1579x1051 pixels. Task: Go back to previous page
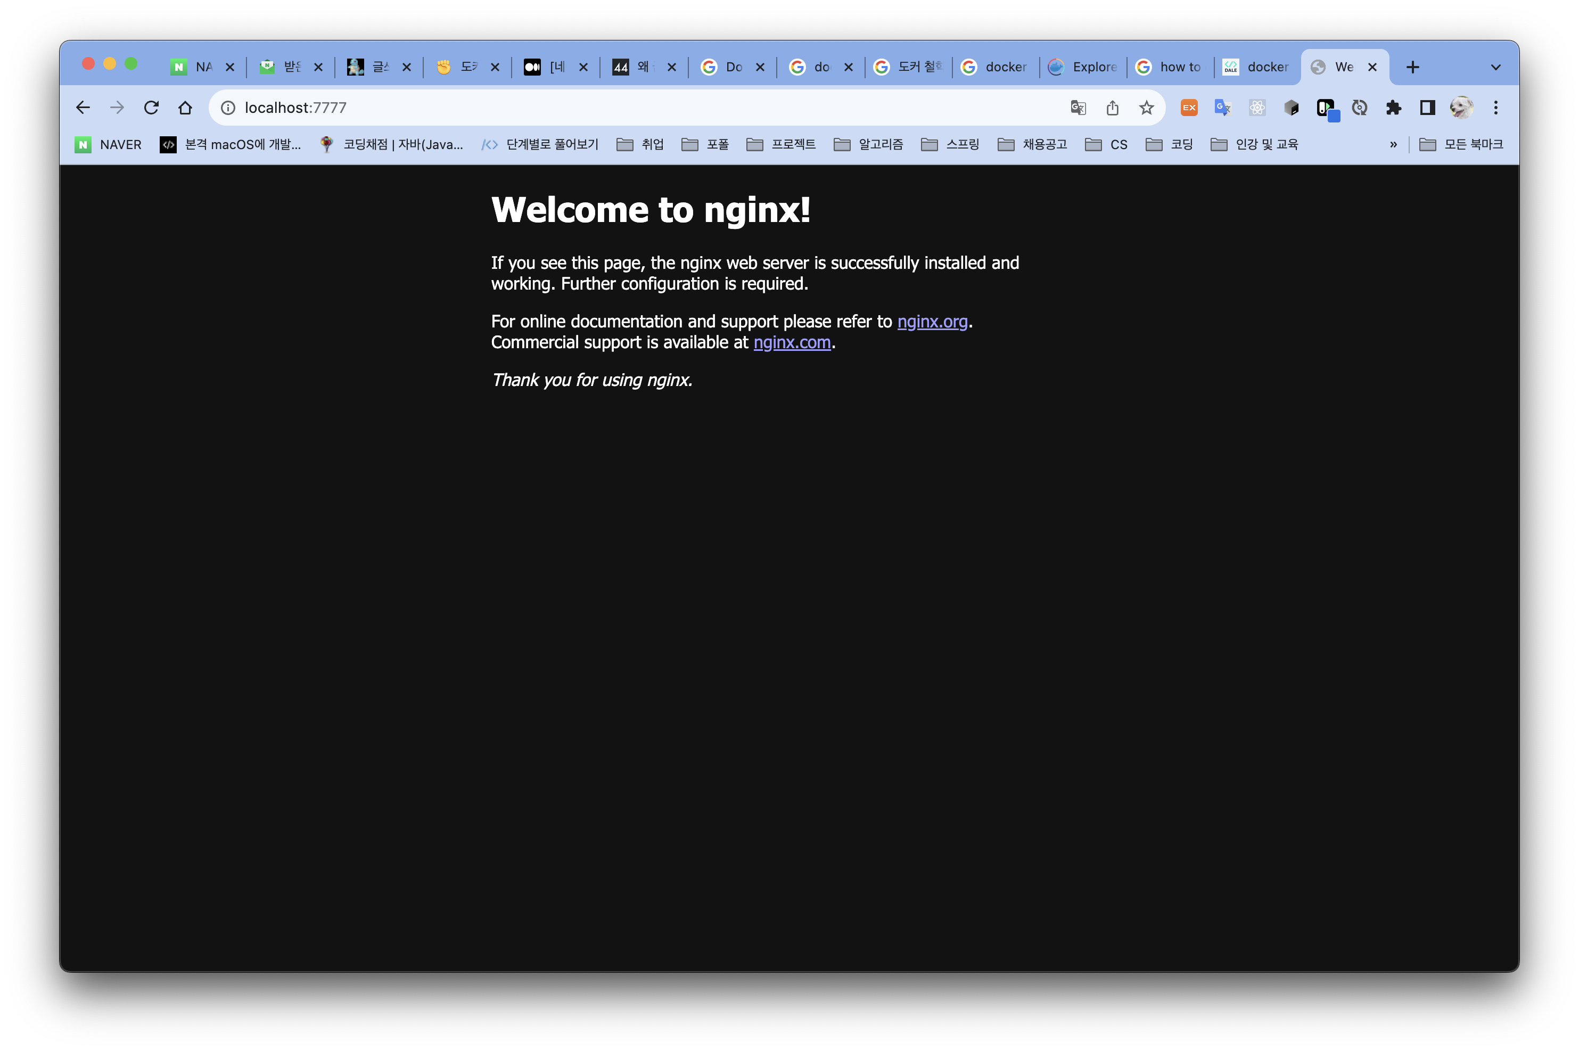click(83, 107)
